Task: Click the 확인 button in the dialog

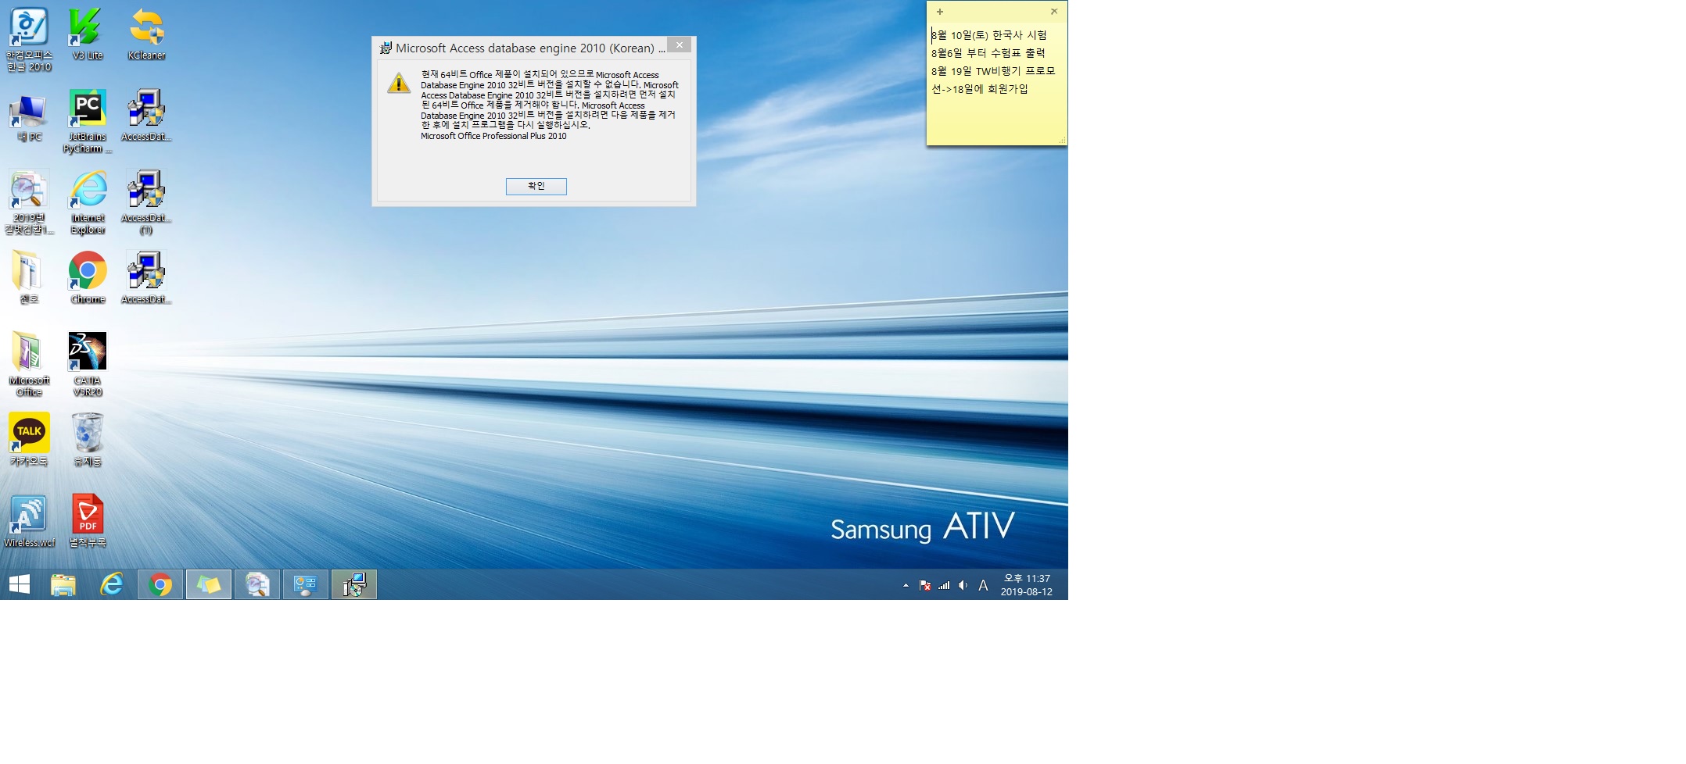Action: pos(536,186)
